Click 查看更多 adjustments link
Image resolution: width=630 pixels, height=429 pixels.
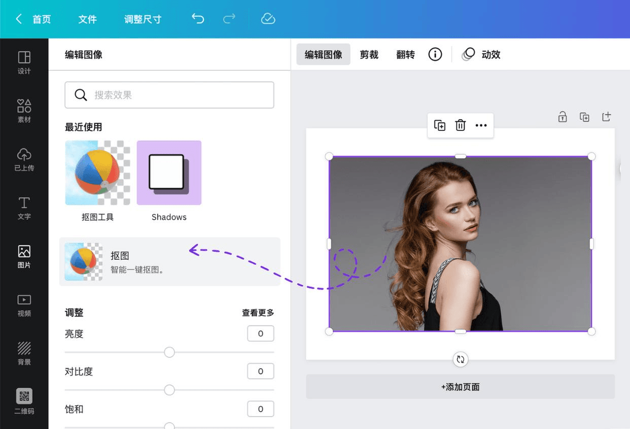(x=258, y=313)
